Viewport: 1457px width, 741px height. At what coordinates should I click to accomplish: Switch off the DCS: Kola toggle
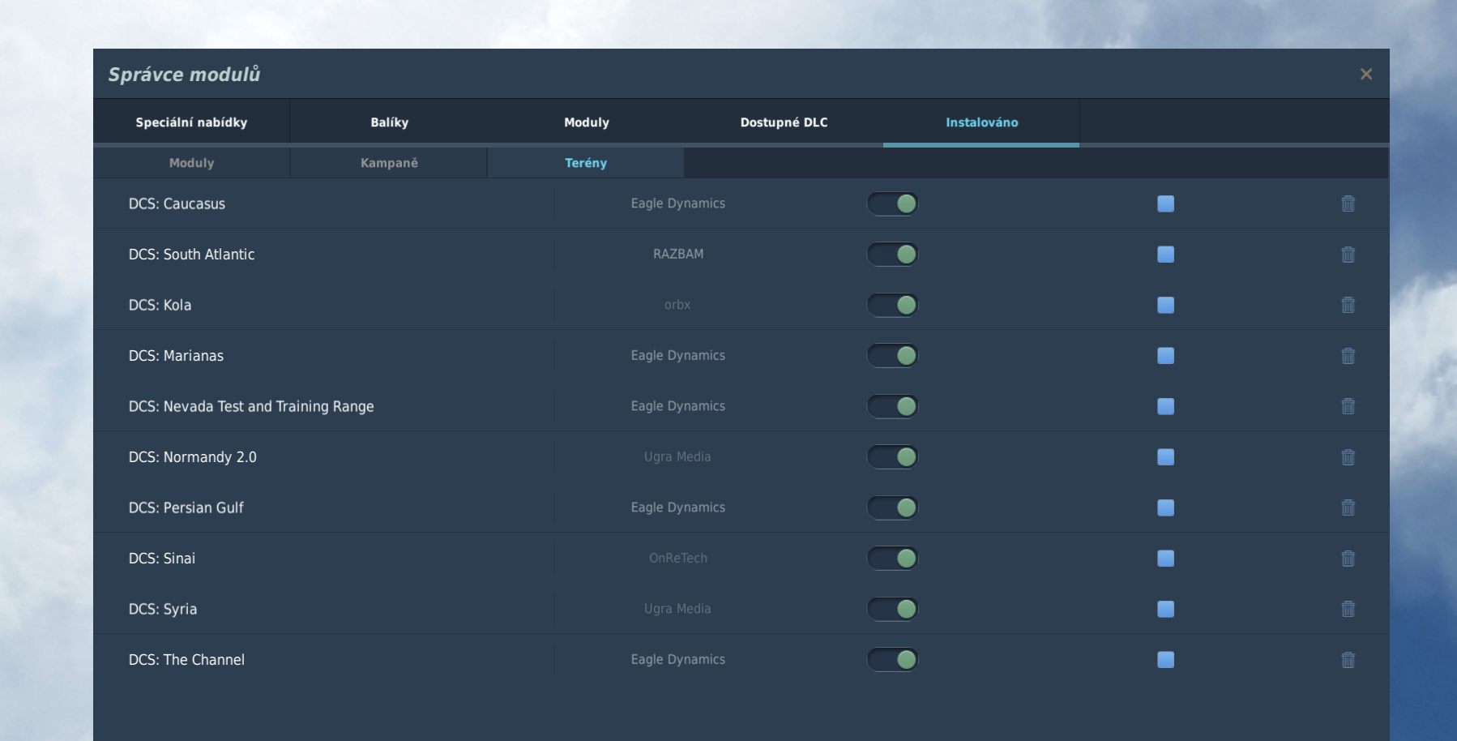point(892,305)
